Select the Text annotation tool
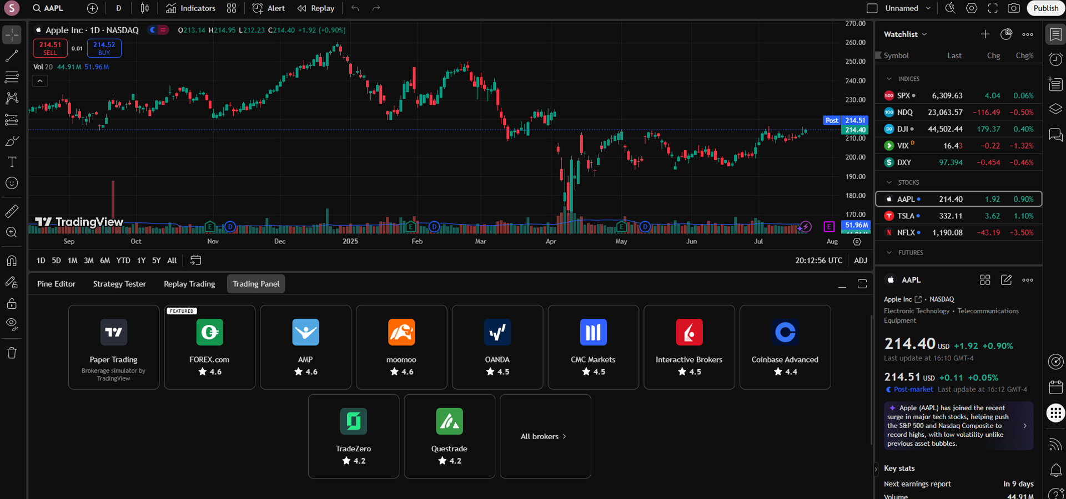Viewport: 1066px width, 499px height. click(12, 162)
